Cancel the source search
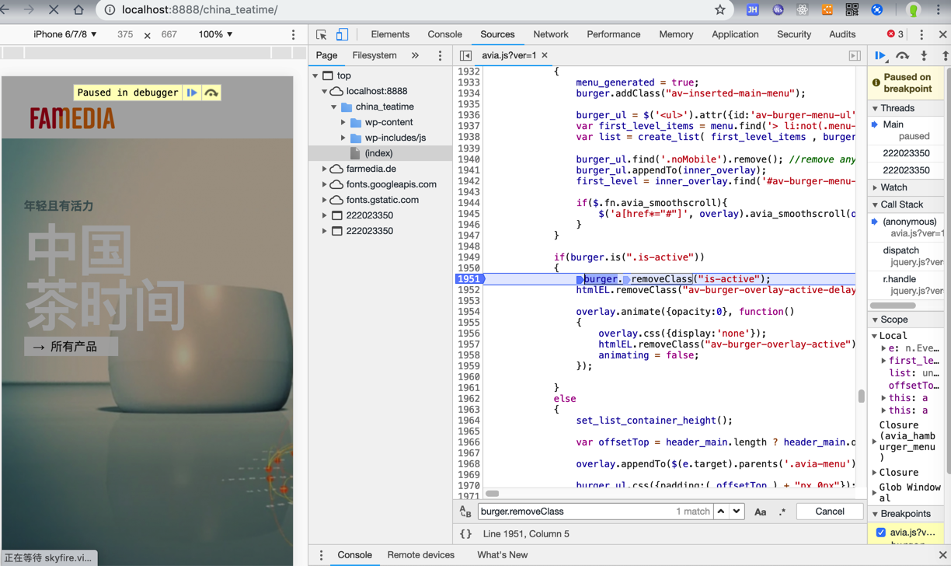Image resolution: width=951 pixels, height=566 pixels. [x=829, y=512]
